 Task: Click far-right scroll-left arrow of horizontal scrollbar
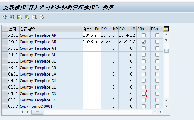155,112
